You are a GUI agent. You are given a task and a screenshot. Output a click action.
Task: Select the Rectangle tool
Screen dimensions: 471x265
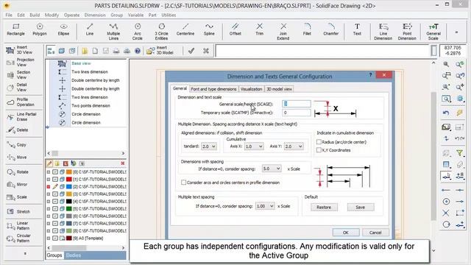coord(15,29)
